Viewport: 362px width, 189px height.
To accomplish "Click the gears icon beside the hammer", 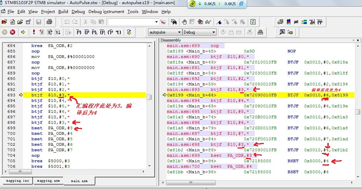I will (290, 32).
